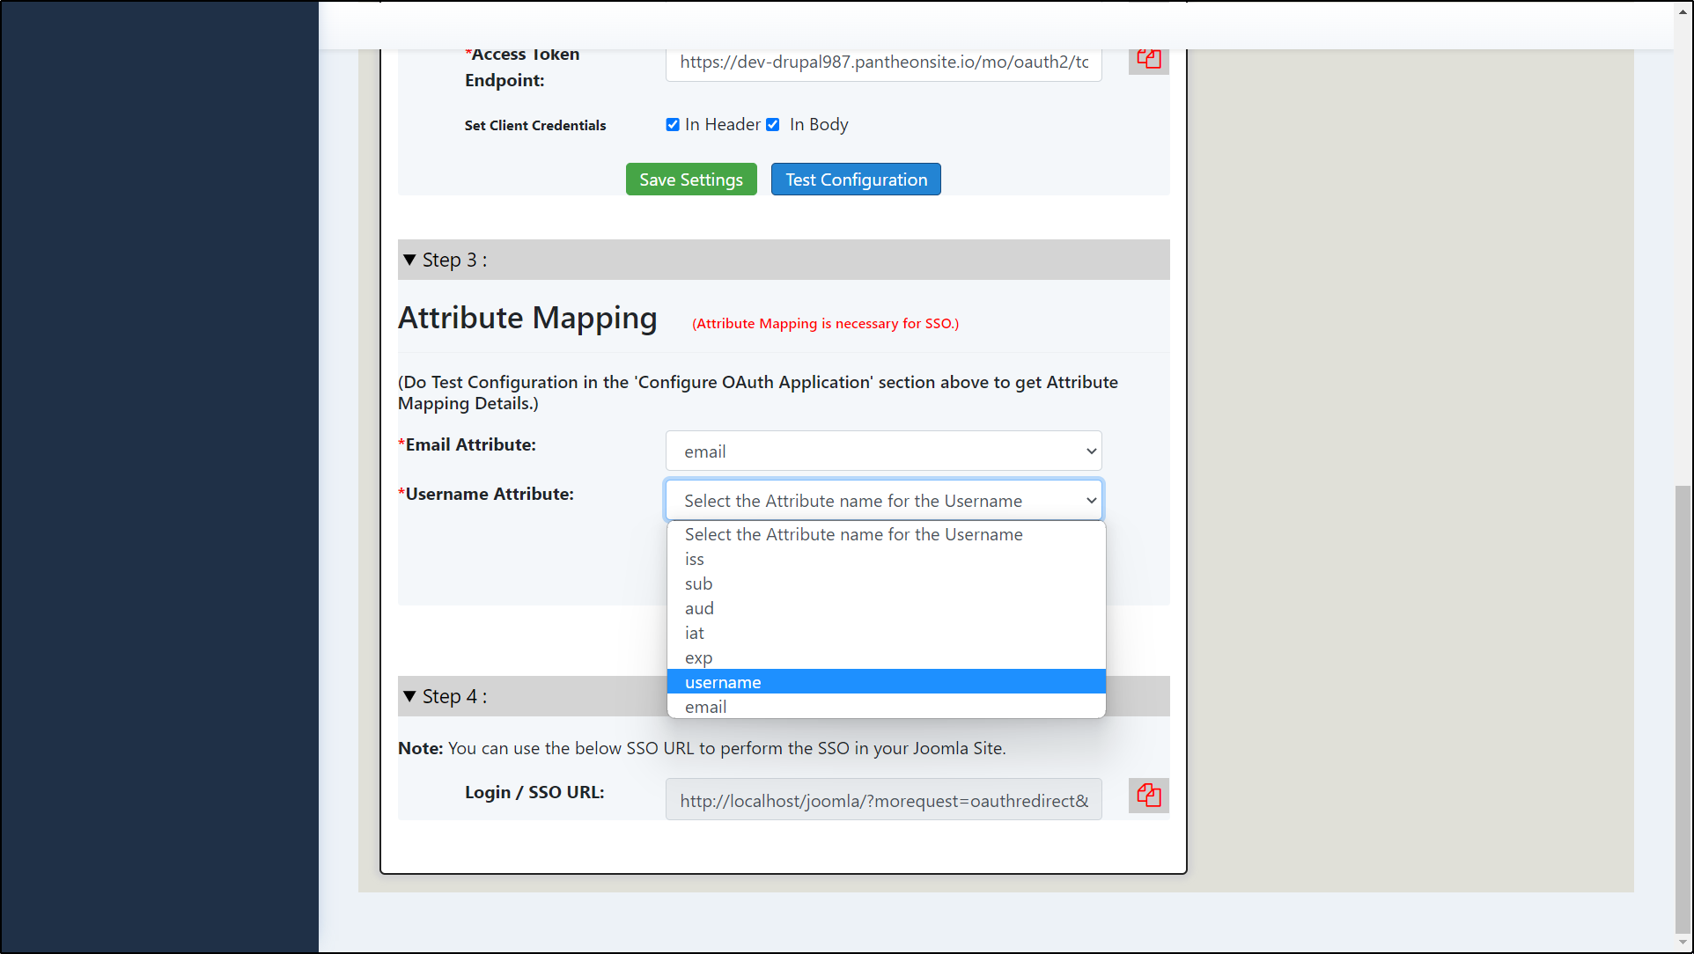
Task: Copy the Access Token Endpoint URL
Action: (1148, 60)
